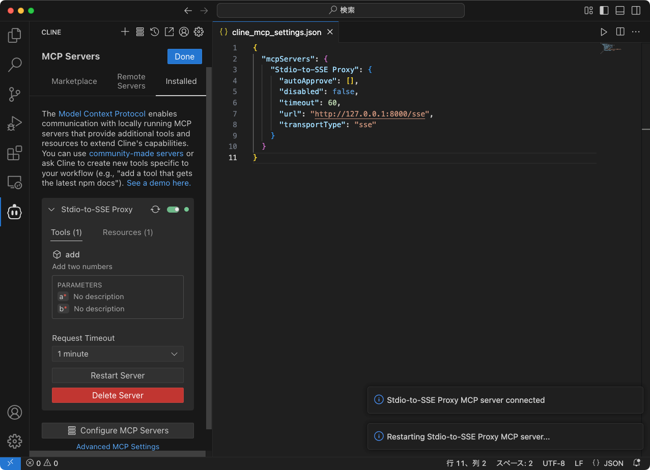
Task: Select the Extensions icon in the Activity Bar
Action: pos(14,153)
